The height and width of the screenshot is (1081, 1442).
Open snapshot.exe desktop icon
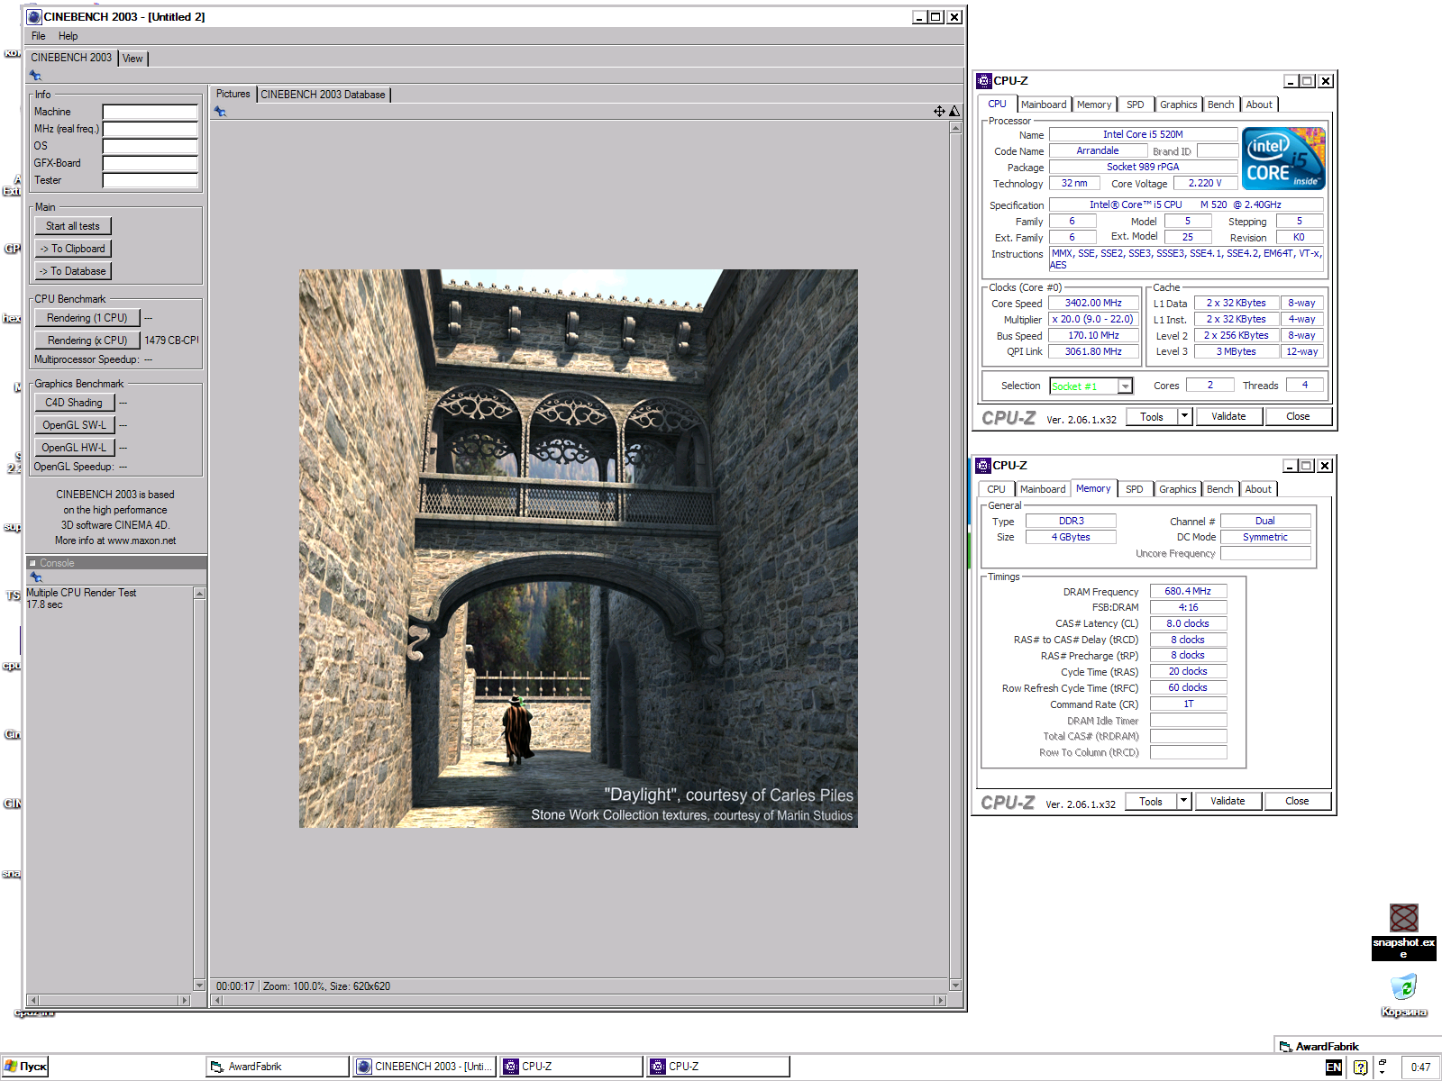click(1403, 931)
